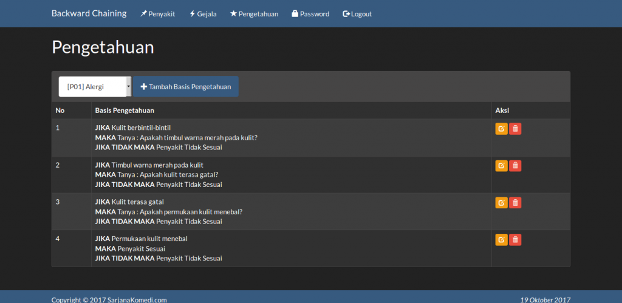The height and width of the screenshot is (303, 622).
Task: Delete rule 2 with red trash icon
Action: point(515,166)
